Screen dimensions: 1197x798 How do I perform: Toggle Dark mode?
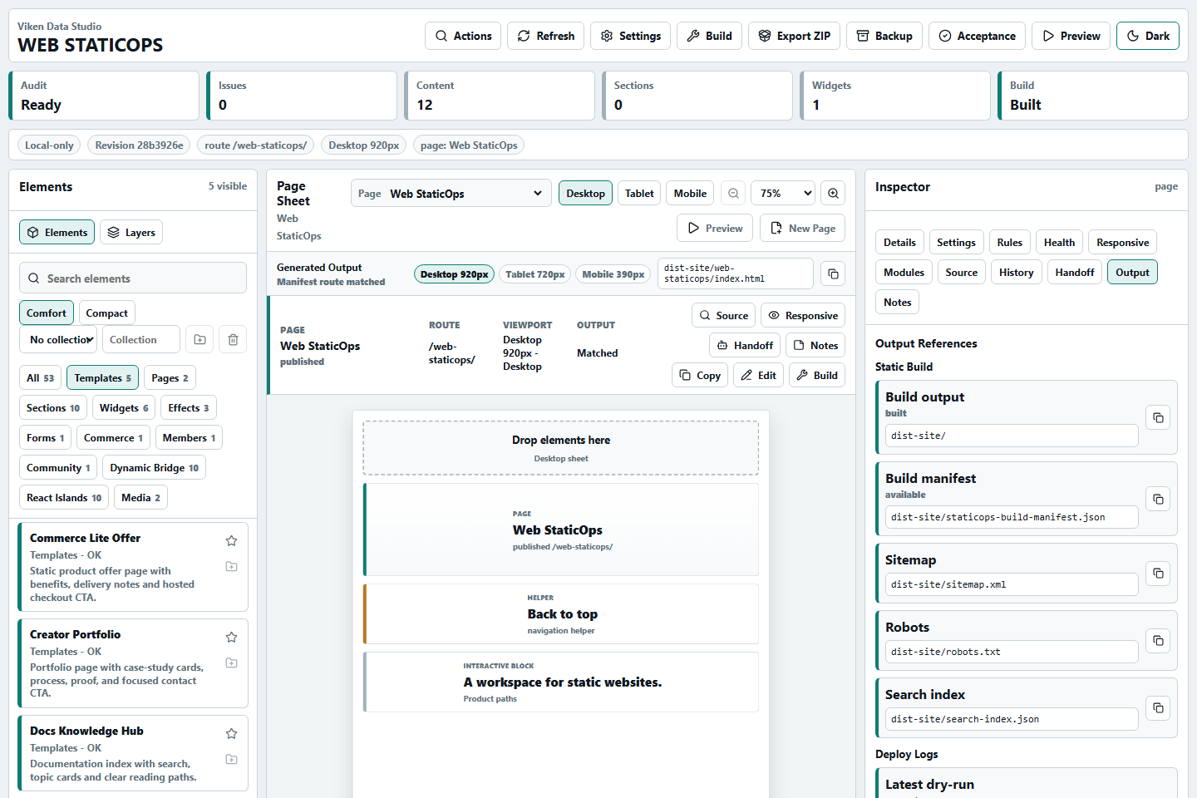tap(1147, 36)
